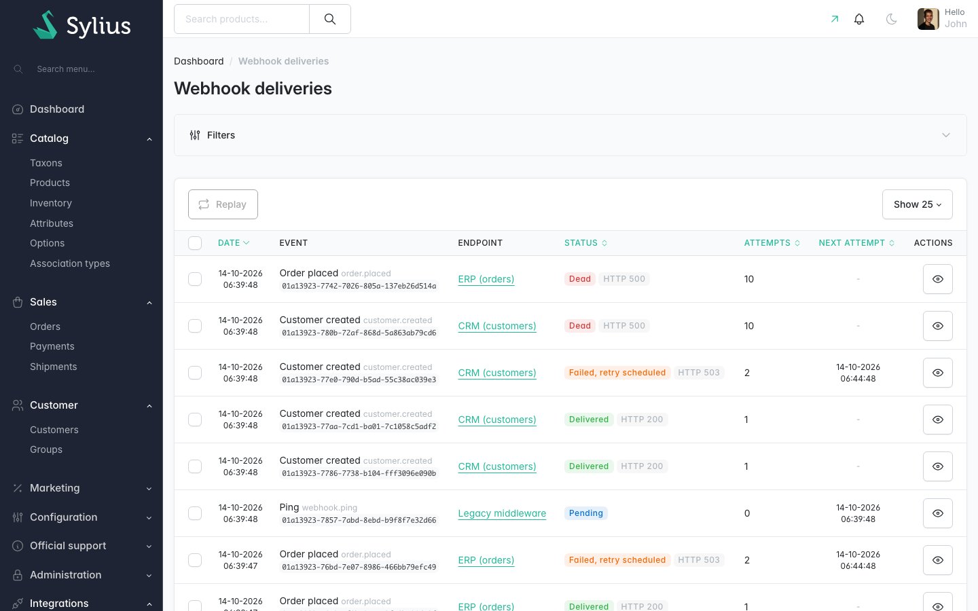The height and width of the screenshot is (611, 978).
Task: Click the Administration lock icon
Action: [18, 575]
